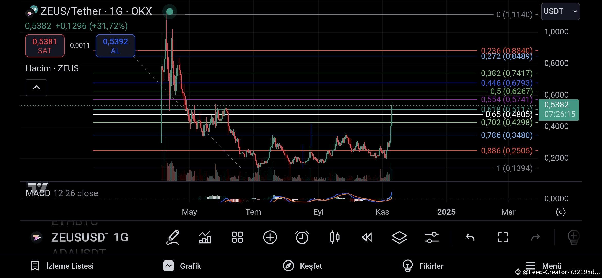Tap the green market status dot

click(x=170, y=12)
